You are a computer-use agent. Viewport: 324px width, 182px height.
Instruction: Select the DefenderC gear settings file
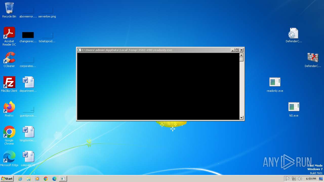click(294, 35)
